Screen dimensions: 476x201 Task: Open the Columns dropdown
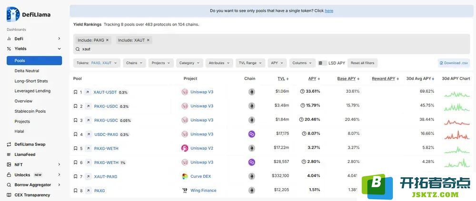click(302, 63)
